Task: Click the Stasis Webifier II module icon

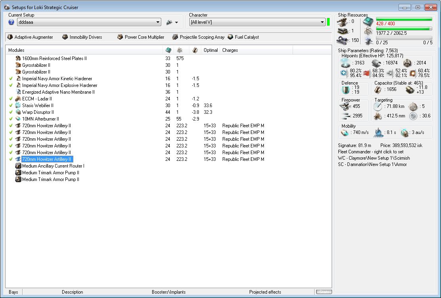Action: pyautogui.click(x=18, y=106)
